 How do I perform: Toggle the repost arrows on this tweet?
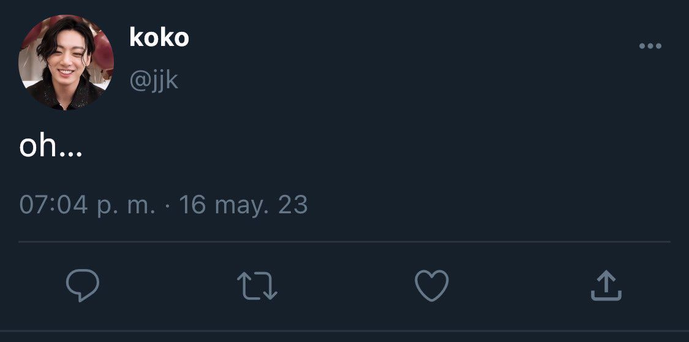pyautogui.click(x=257, y=286)
